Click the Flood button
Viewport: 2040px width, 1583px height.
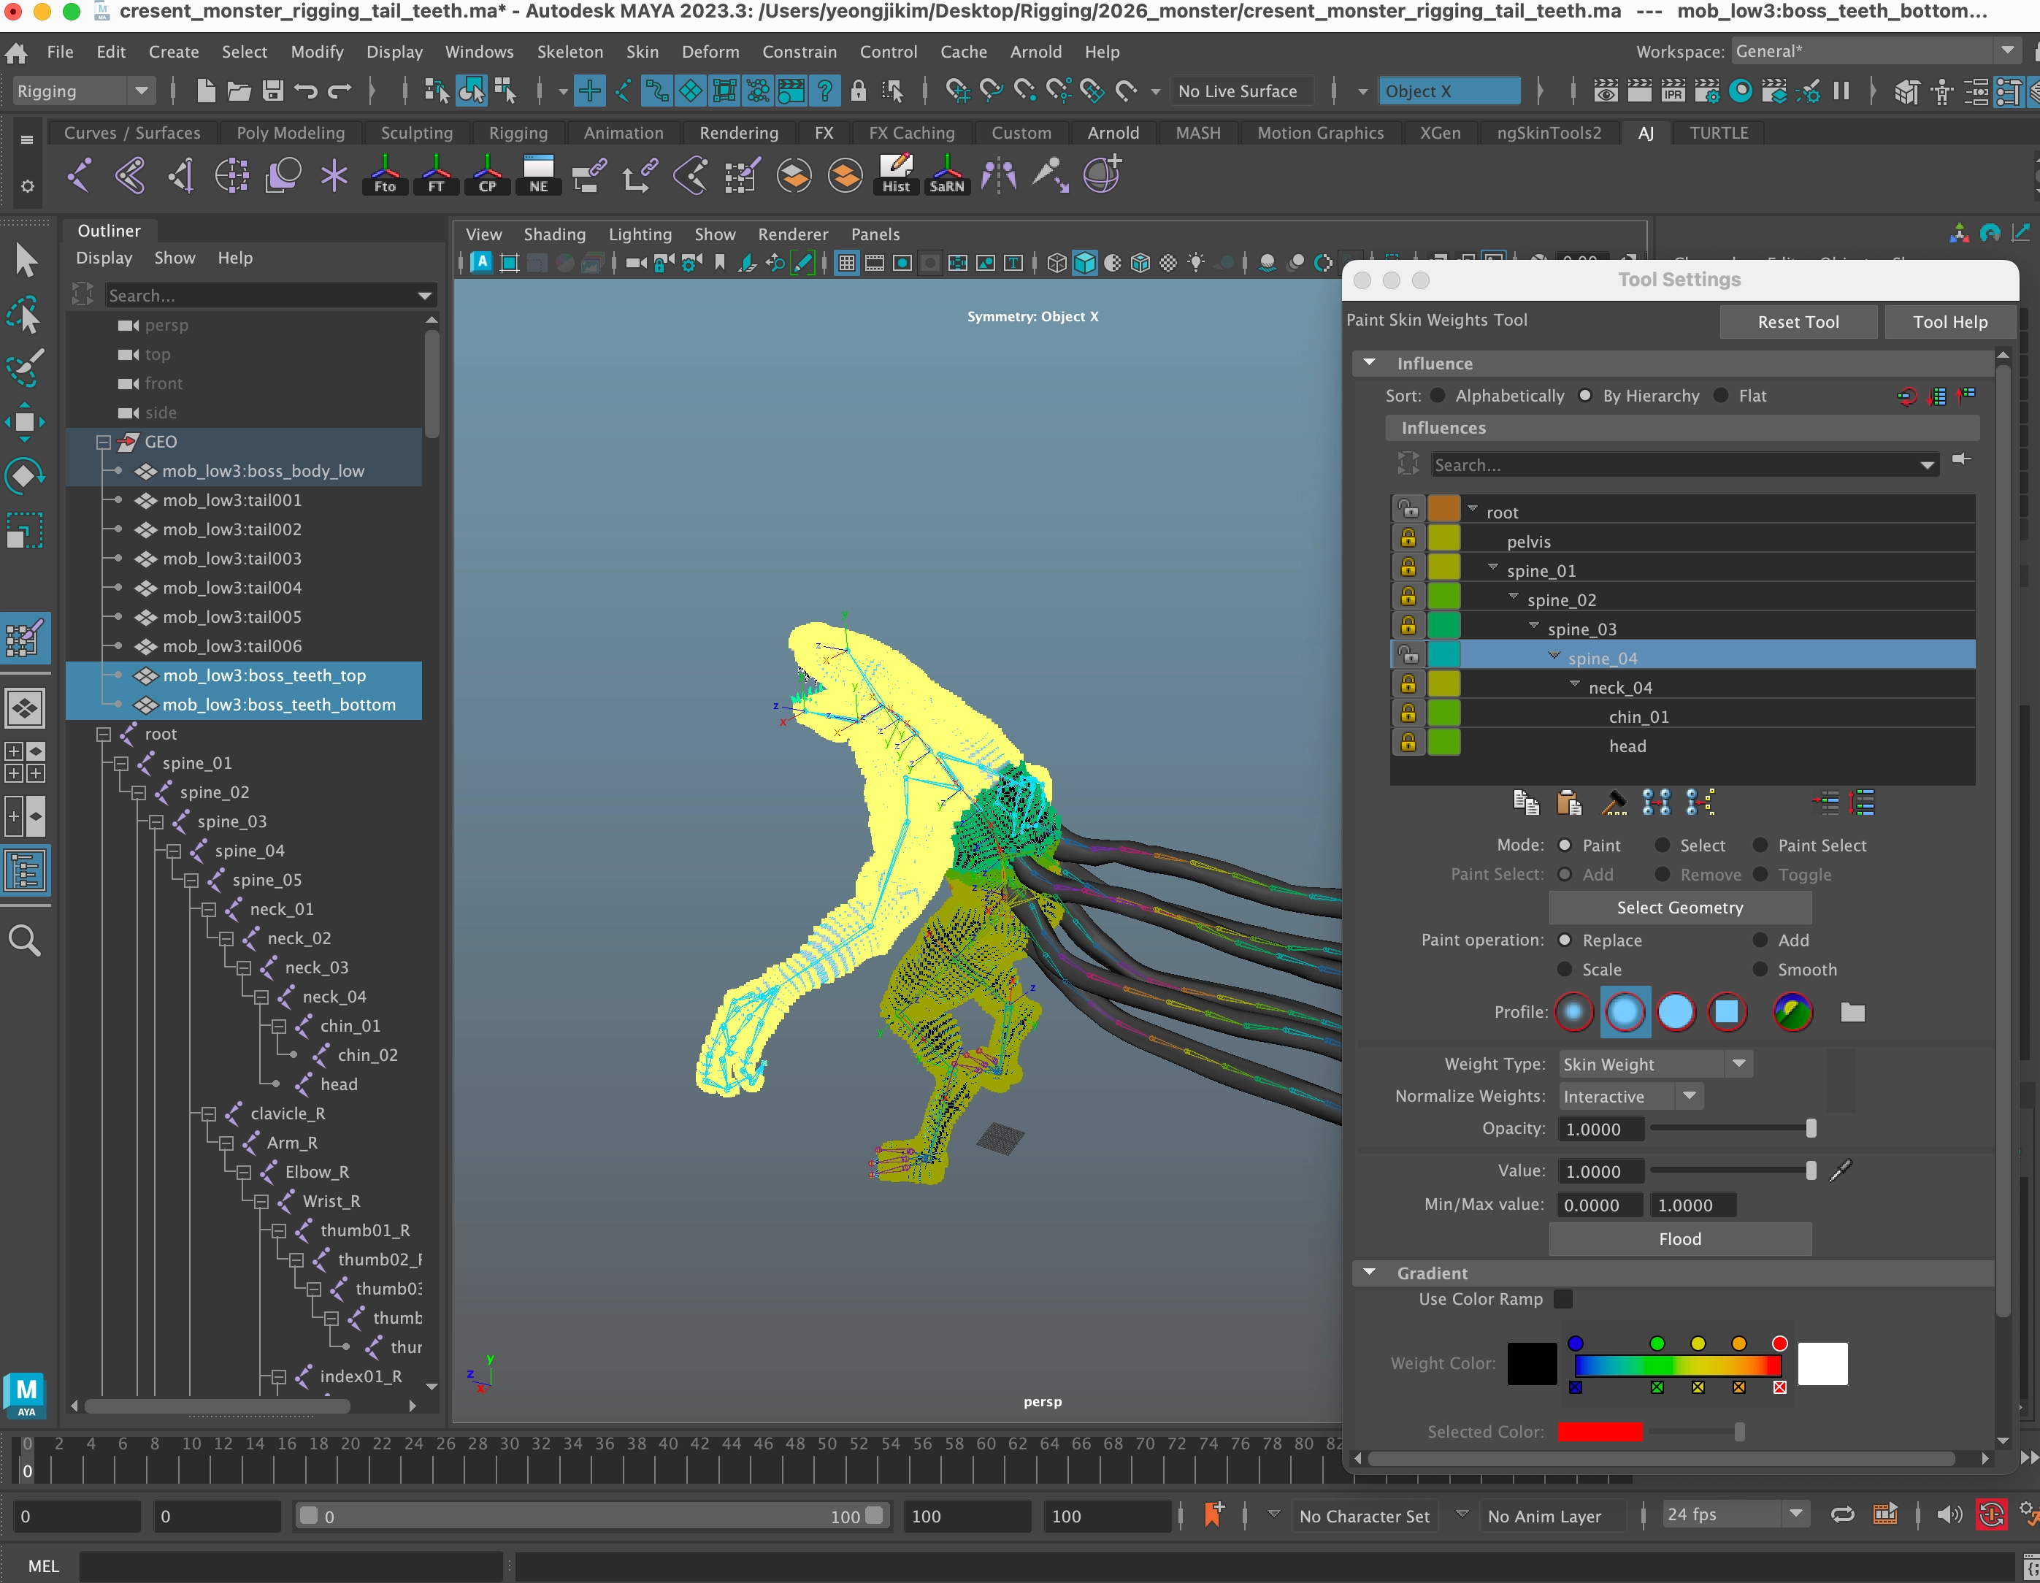click(x=1679, y=1238)
